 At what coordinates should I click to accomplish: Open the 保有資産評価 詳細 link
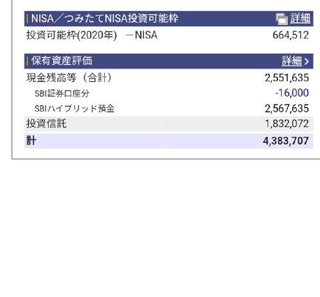click(292, 61)
